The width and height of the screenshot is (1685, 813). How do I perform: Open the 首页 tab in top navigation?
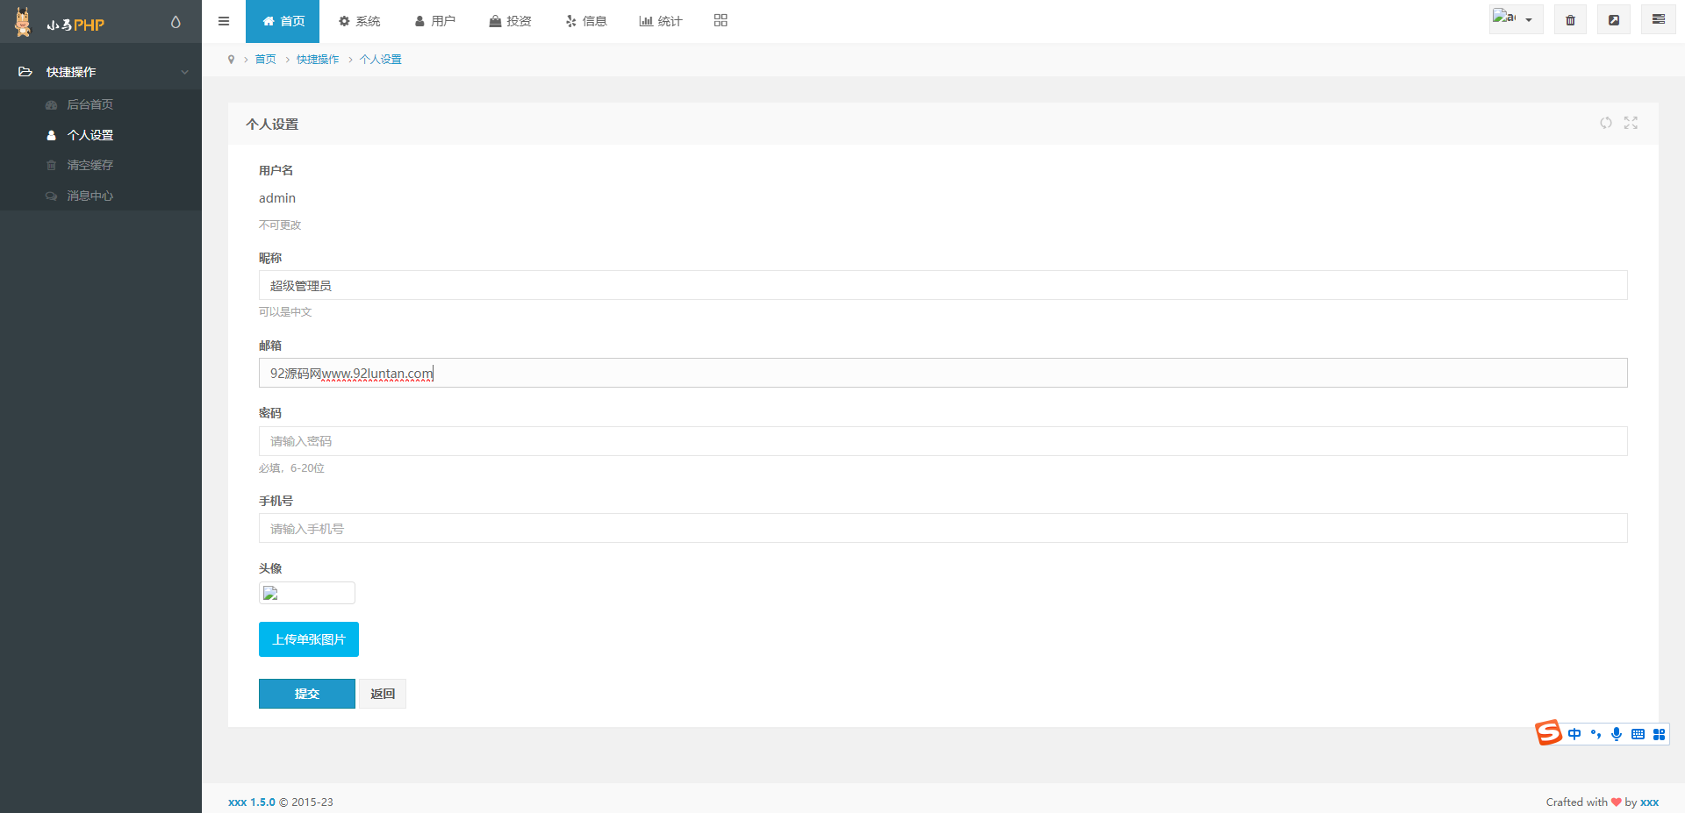(x=283, y=21)
